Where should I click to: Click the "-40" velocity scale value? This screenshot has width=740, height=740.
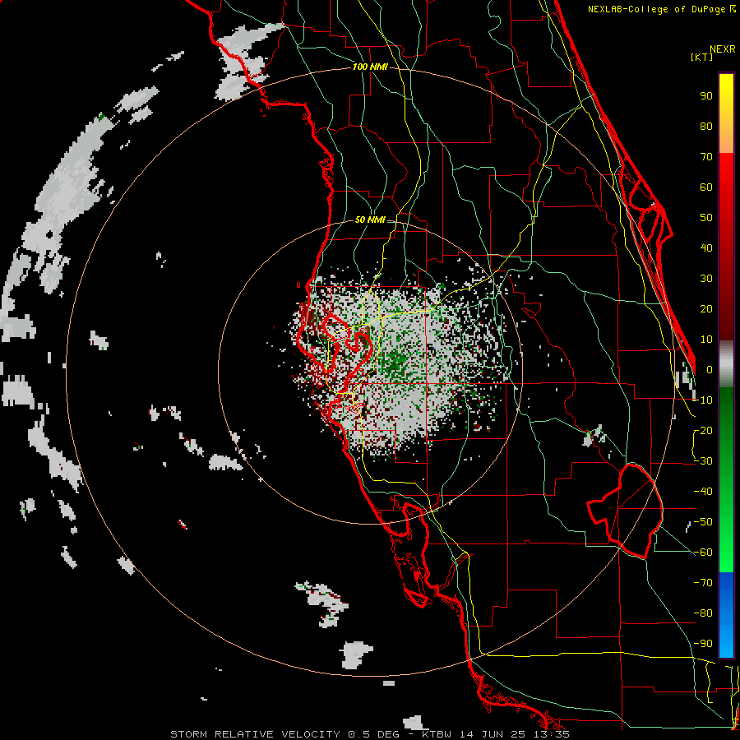pyautogui.click(x=703, y=492)
